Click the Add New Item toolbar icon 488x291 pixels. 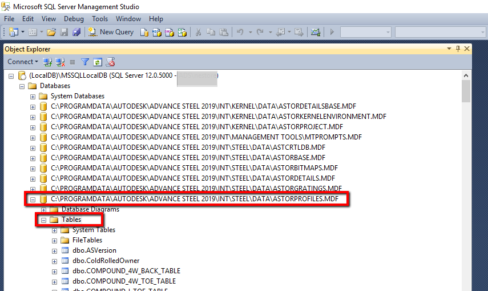[33, 32]
